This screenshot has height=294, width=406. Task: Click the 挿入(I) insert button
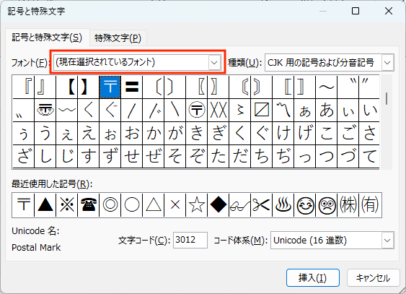click(x=312, y=278)
